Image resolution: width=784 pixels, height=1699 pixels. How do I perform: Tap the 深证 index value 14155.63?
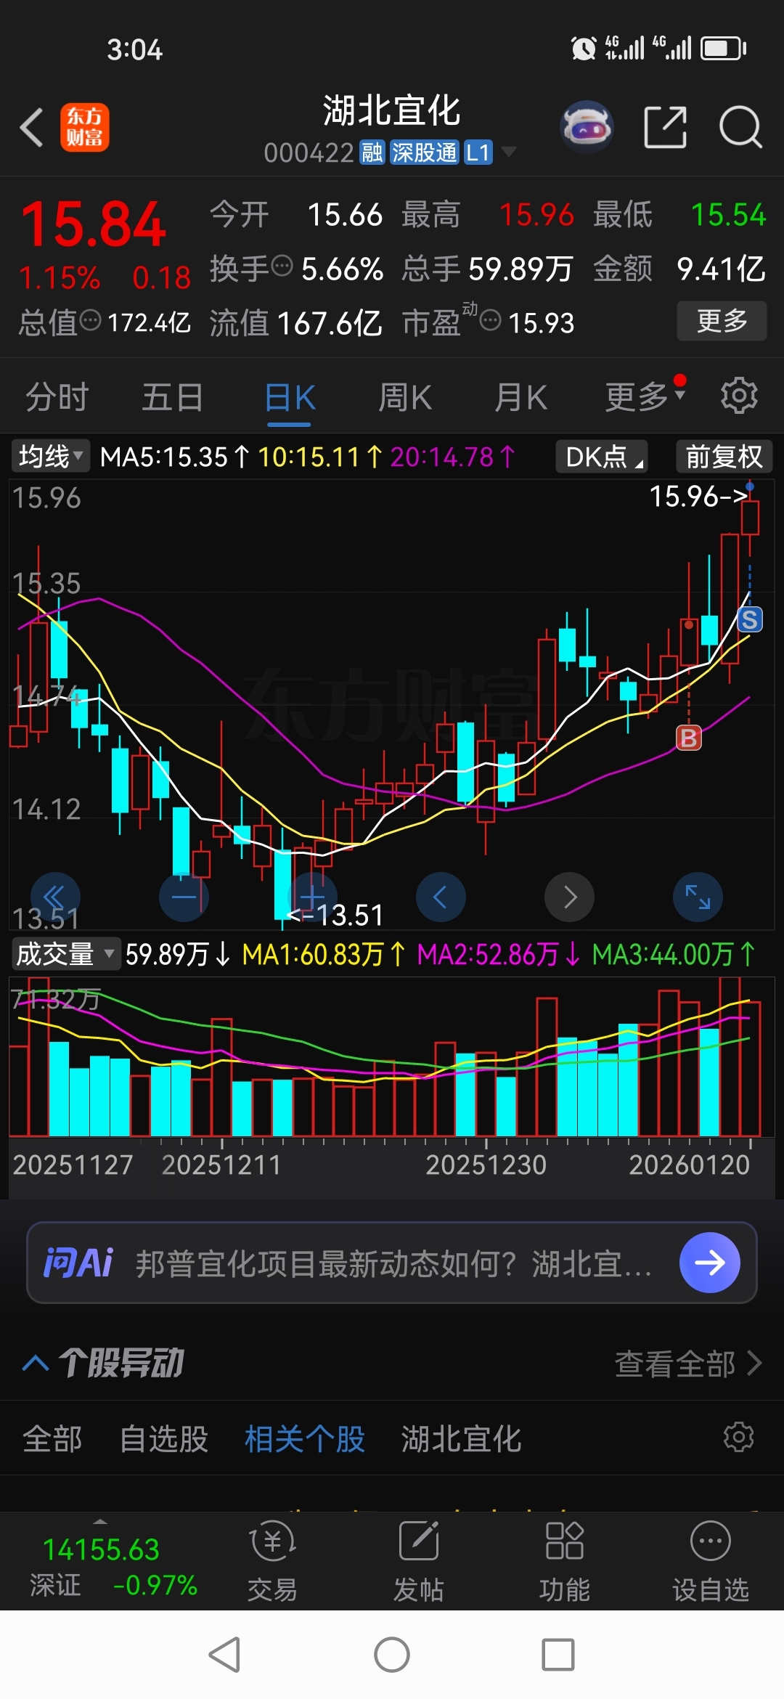(x=101, y=1550)
